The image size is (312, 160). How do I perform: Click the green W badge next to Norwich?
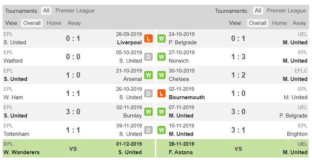162,57
